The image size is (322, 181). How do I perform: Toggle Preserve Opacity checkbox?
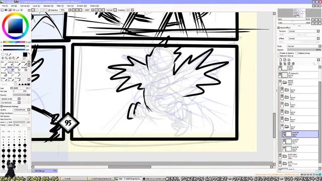pyautogui.click(x=279, y=53)
